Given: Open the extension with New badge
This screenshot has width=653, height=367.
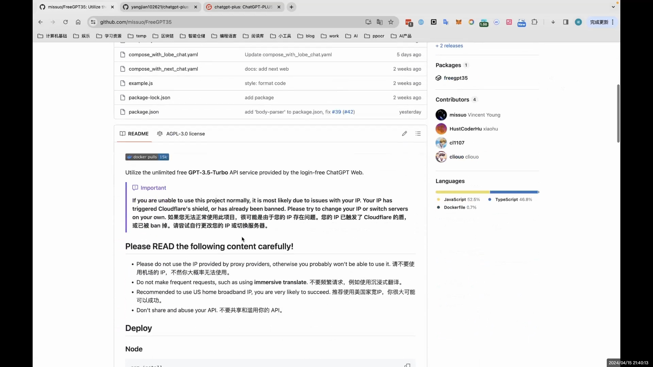Looking at the screenshot, I should tap(521, 22).
